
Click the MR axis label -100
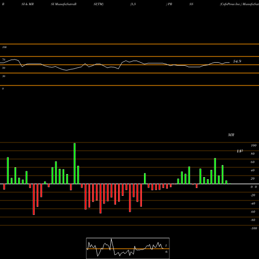tap(253, 228)
